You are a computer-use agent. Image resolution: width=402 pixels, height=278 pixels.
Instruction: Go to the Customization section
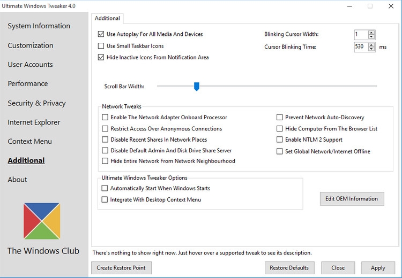[31, 45]
